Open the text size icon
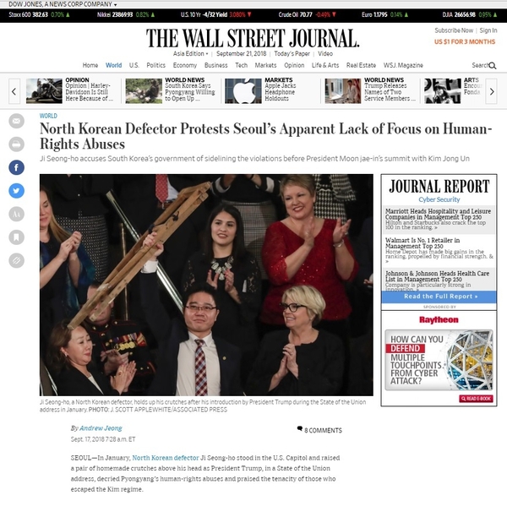Viewport: 507px width, 506px height. click(x=17, y=214)
